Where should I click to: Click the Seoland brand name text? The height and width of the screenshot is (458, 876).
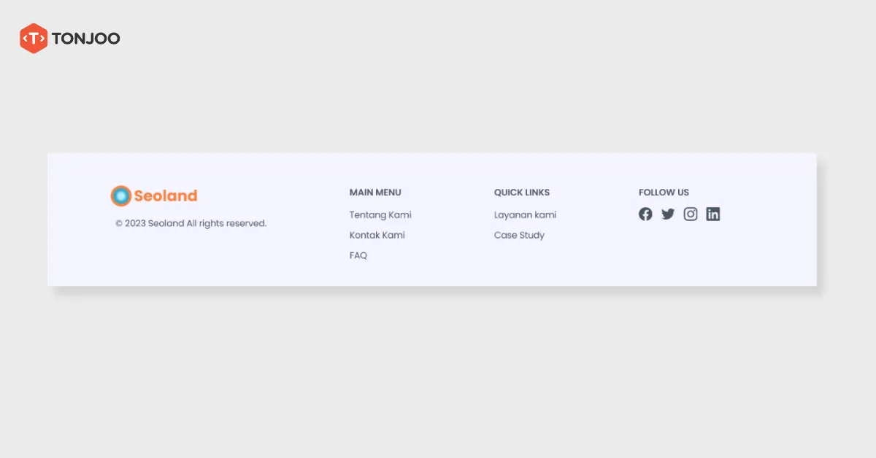tap(164, 195)
